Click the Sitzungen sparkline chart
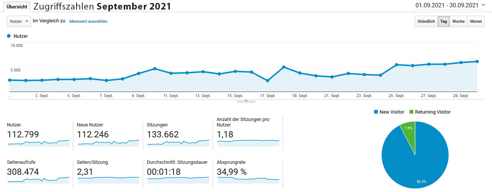The image size is (492, 192). click(x=178, y=143)
